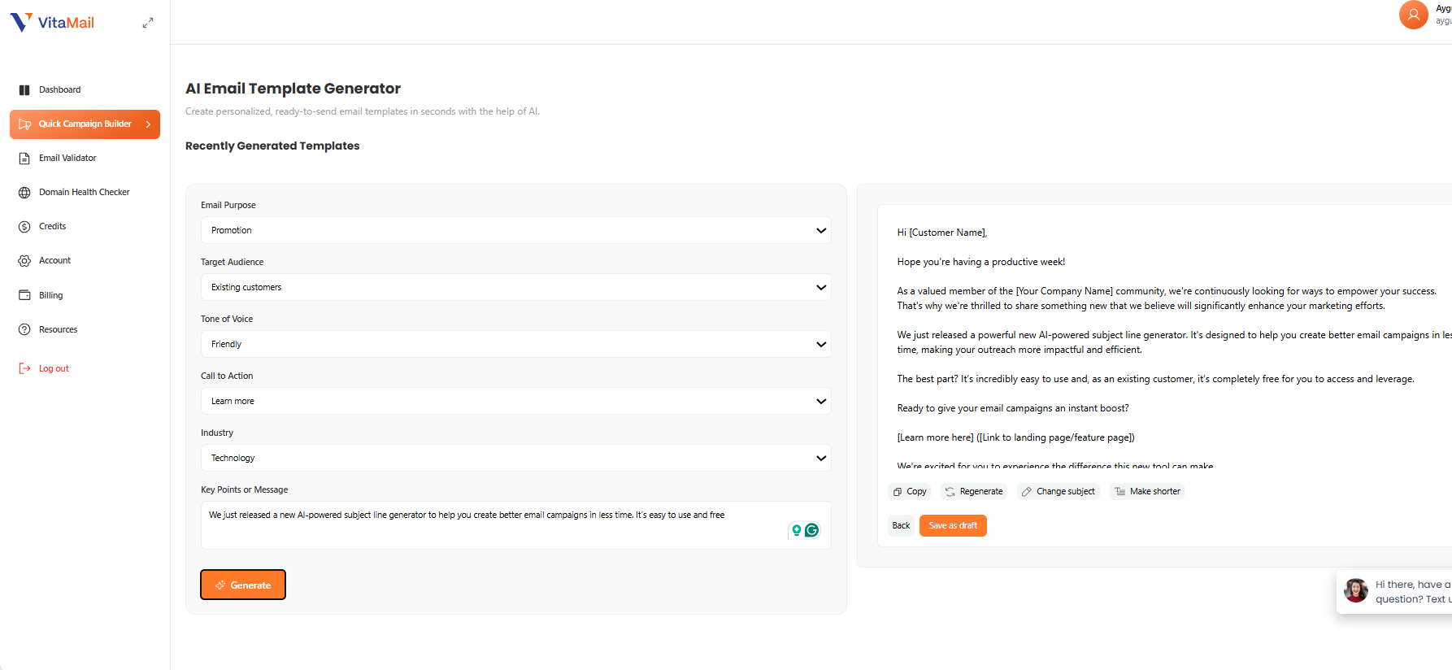Click the Grammarly icon in message box

pyautogui.click(x=811, y=530)
